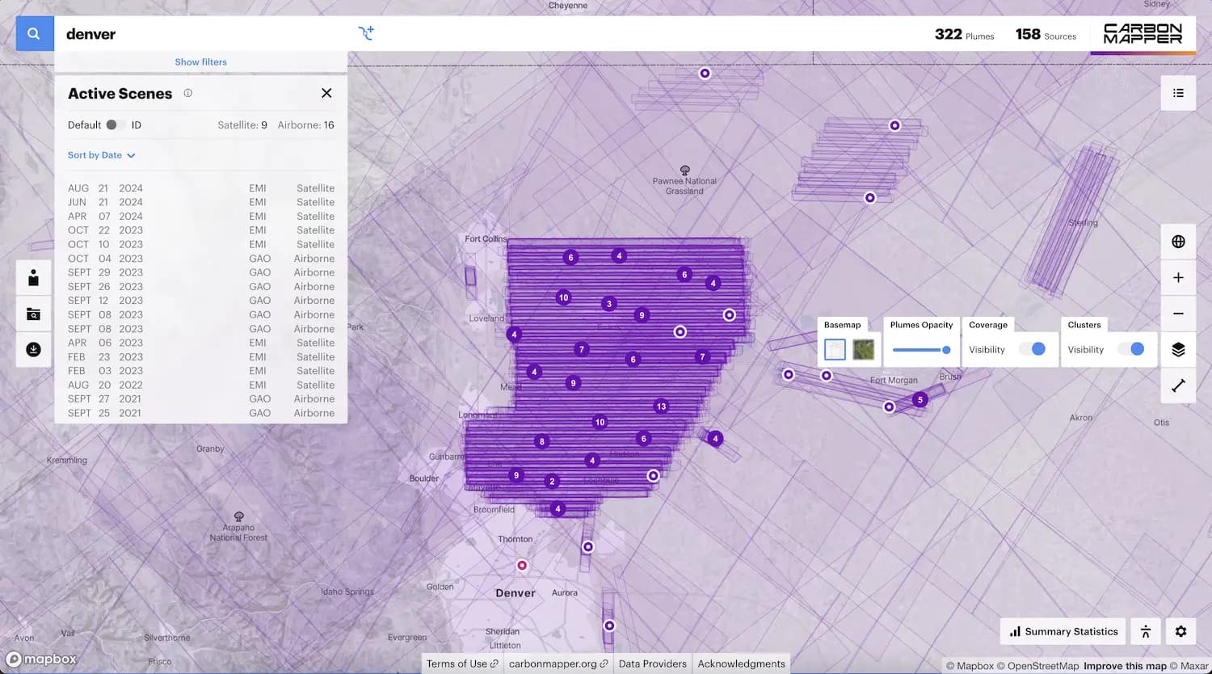Open the Terms of Use link

[461, 663]
